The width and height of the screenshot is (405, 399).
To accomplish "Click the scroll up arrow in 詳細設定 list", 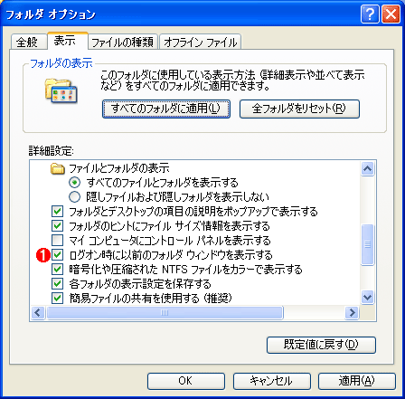I will coord(367,168).
